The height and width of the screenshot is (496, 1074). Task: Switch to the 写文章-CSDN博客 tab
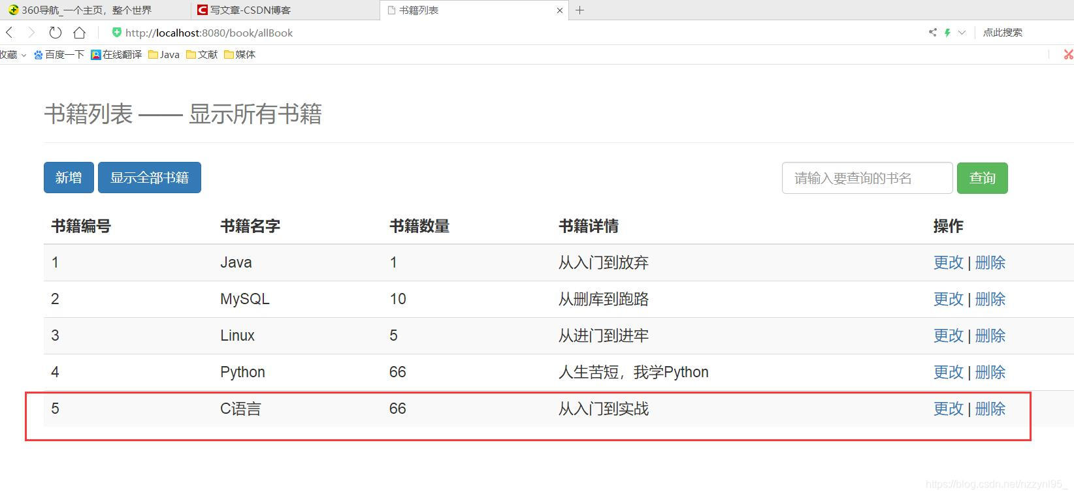[x=285, y=10]
